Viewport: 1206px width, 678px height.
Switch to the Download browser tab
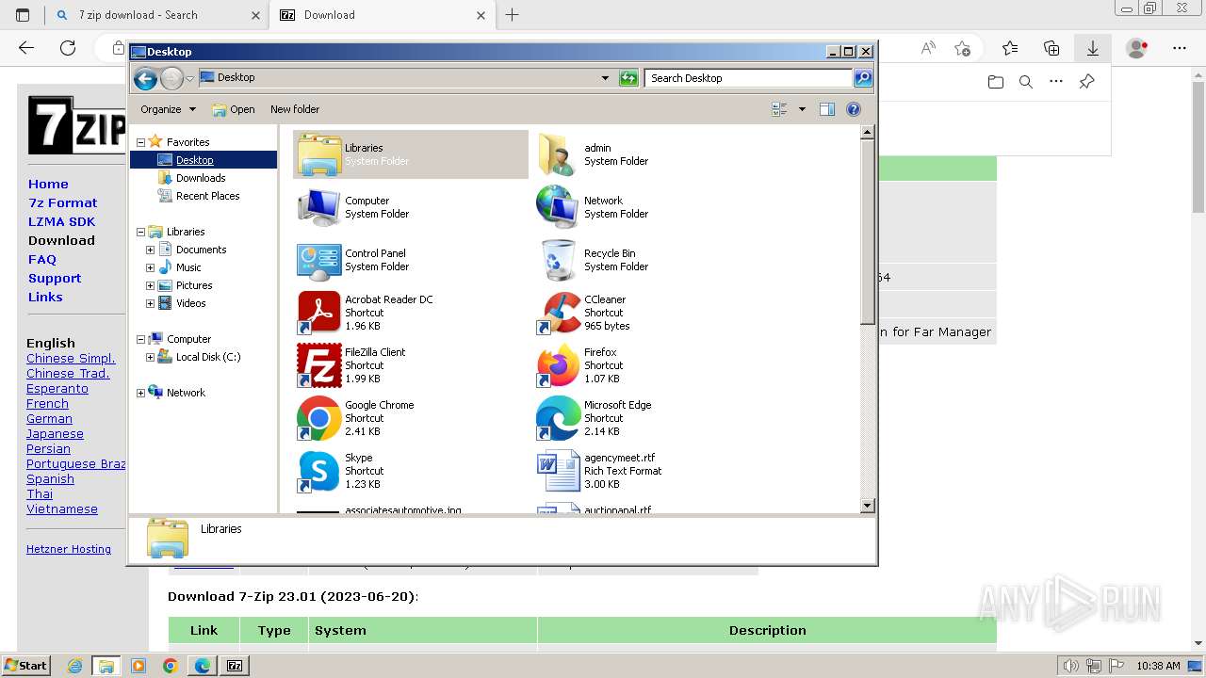382,15
